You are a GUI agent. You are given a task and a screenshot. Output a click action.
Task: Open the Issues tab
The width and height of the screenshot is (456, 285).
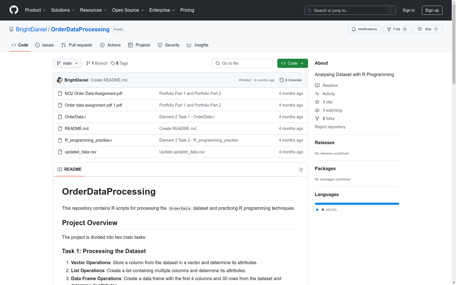[x=44, y=45]
